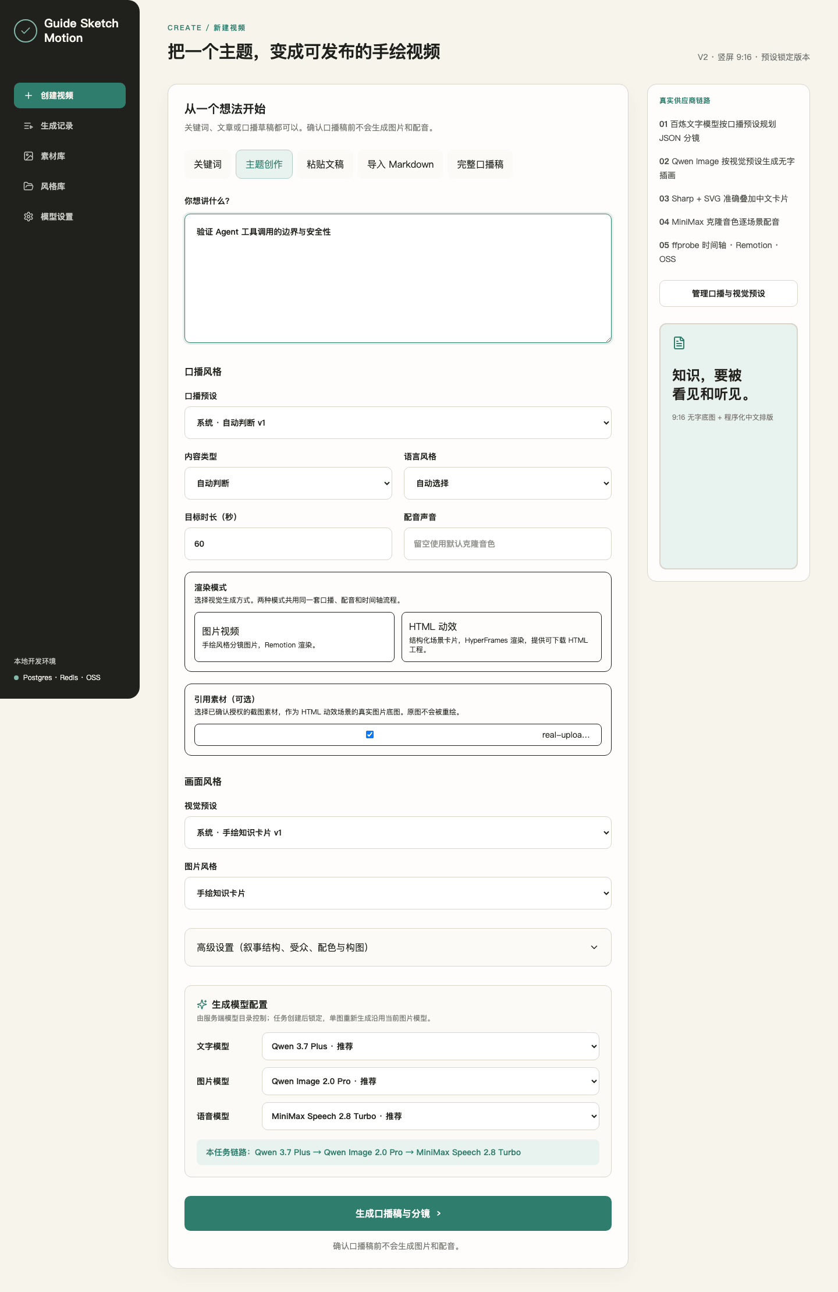Click the green Postgres status dot
This screenshot has width=838, height=1292.
[16, 678]
